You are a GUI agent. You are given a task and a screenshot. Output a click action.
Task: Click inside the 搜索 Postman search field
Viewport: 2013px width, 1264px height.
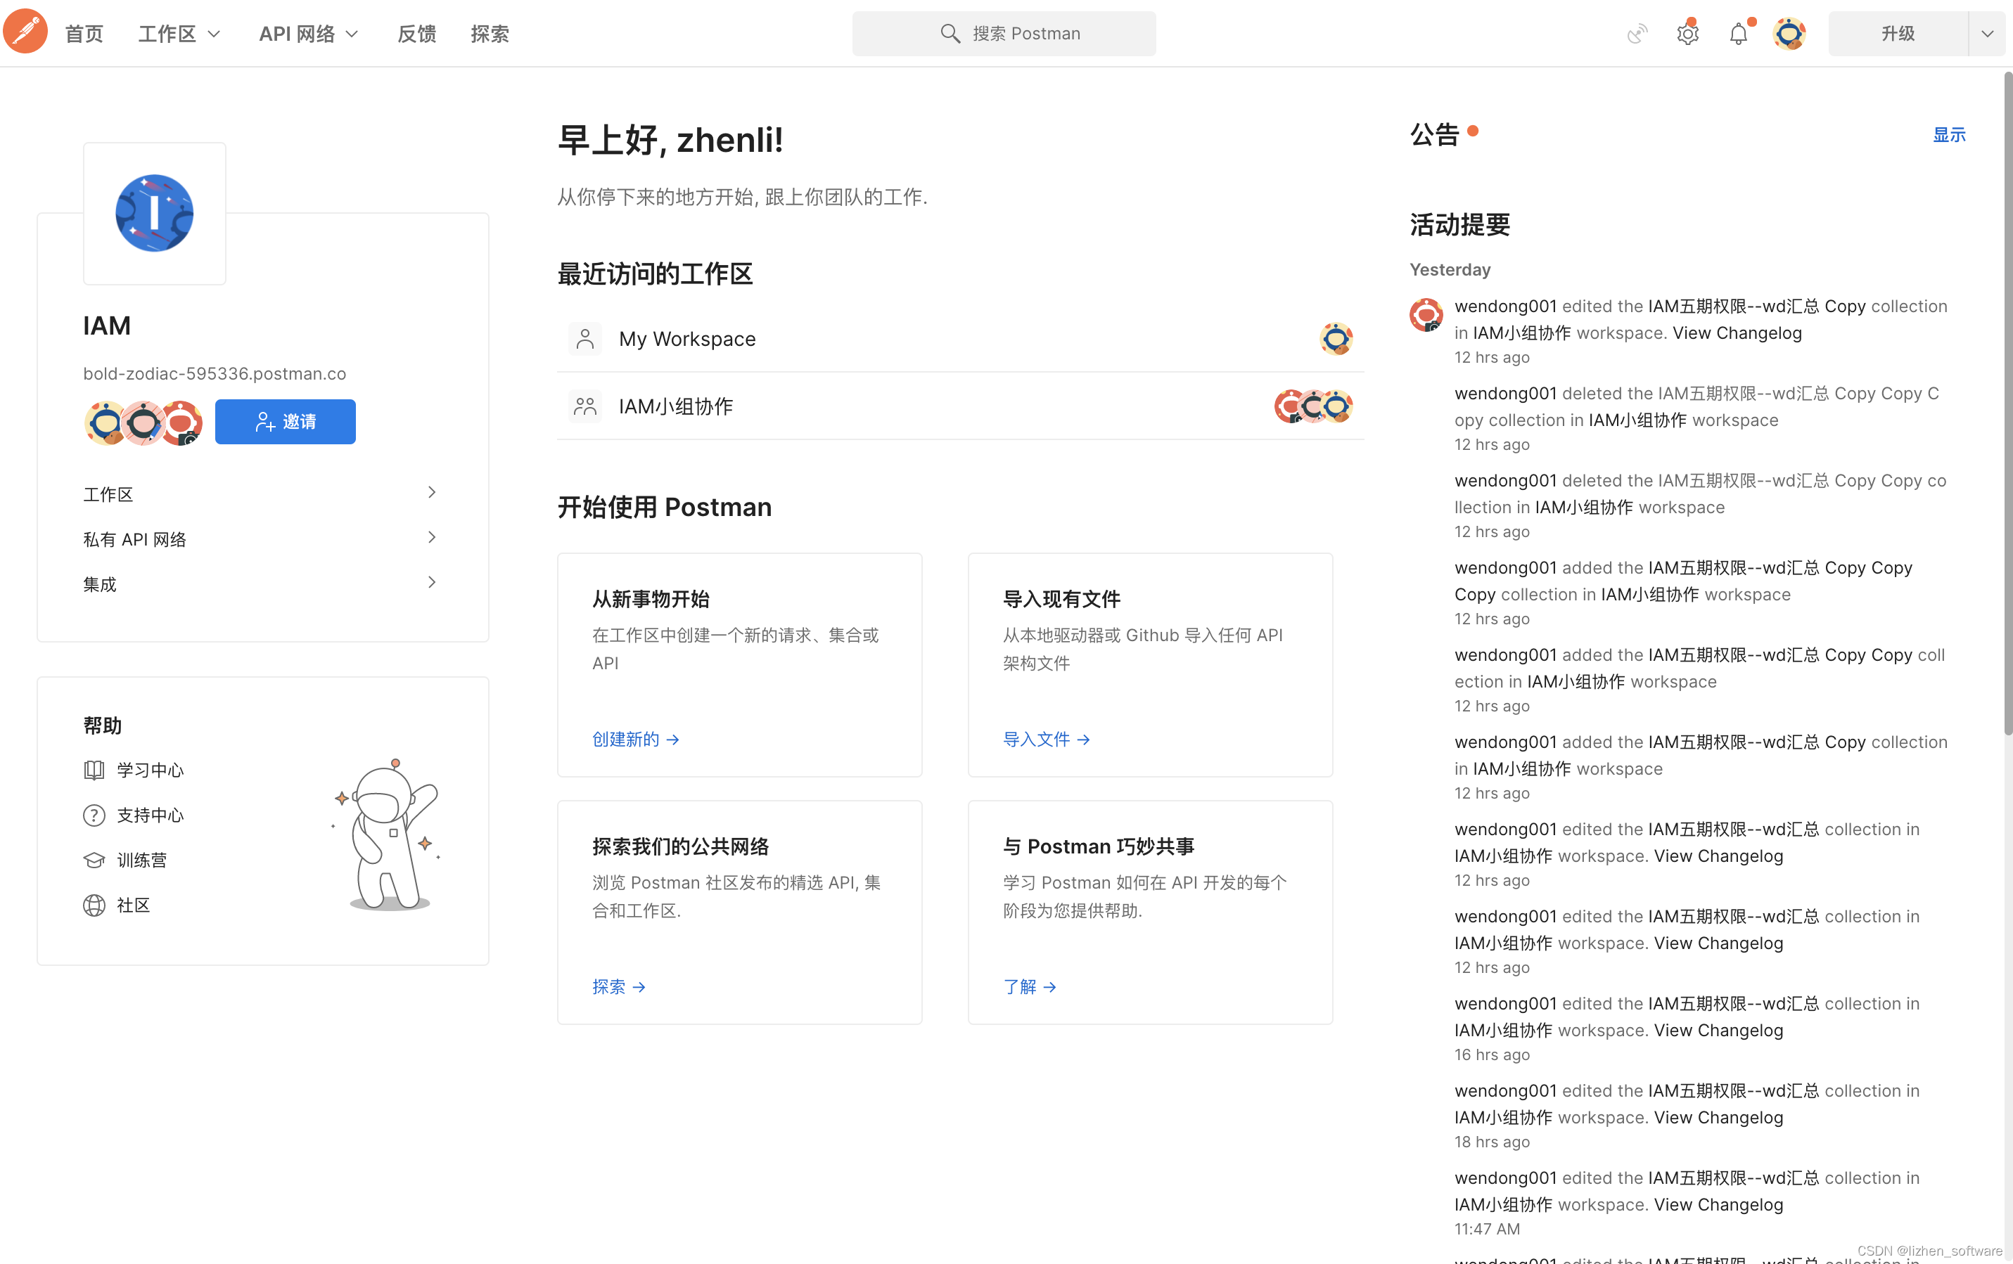[x=1004, y=34]
